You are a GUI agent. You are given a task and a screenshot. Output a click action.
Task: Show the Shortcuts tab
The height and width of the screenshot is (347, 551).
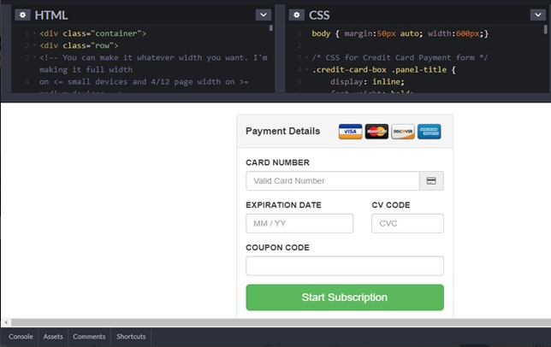click(x=131, y=337)
